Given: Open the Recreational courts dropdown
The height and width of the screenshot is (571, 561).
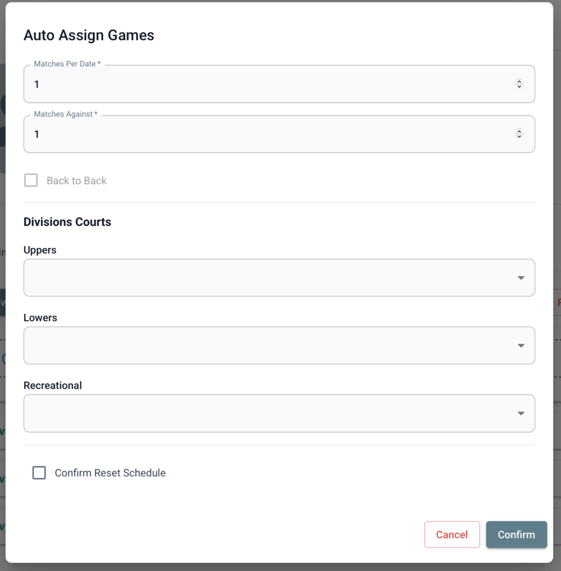Looking at the screenshot, I should tap(279, 413).
